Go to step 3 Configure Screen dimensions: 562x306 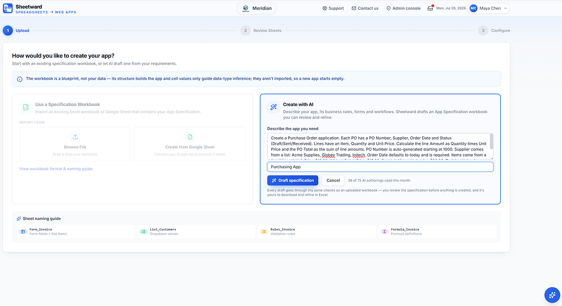click(494, 31)
